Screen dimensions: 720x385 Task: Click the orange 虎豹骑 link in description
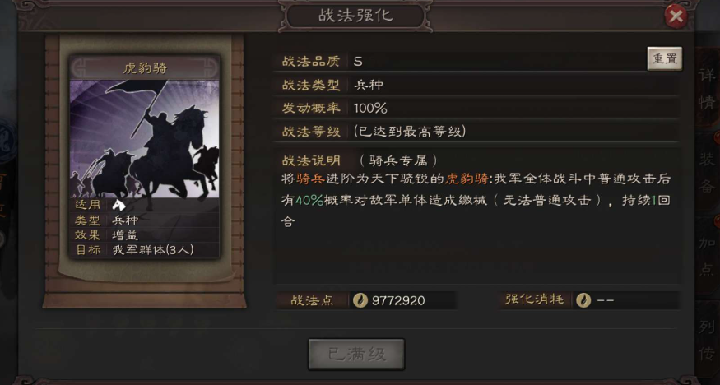coord(466,179)
